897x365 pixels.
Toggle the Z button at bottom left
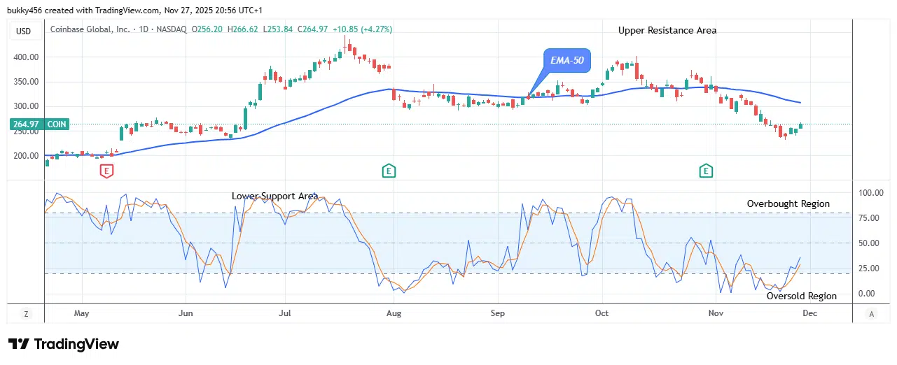26,314
